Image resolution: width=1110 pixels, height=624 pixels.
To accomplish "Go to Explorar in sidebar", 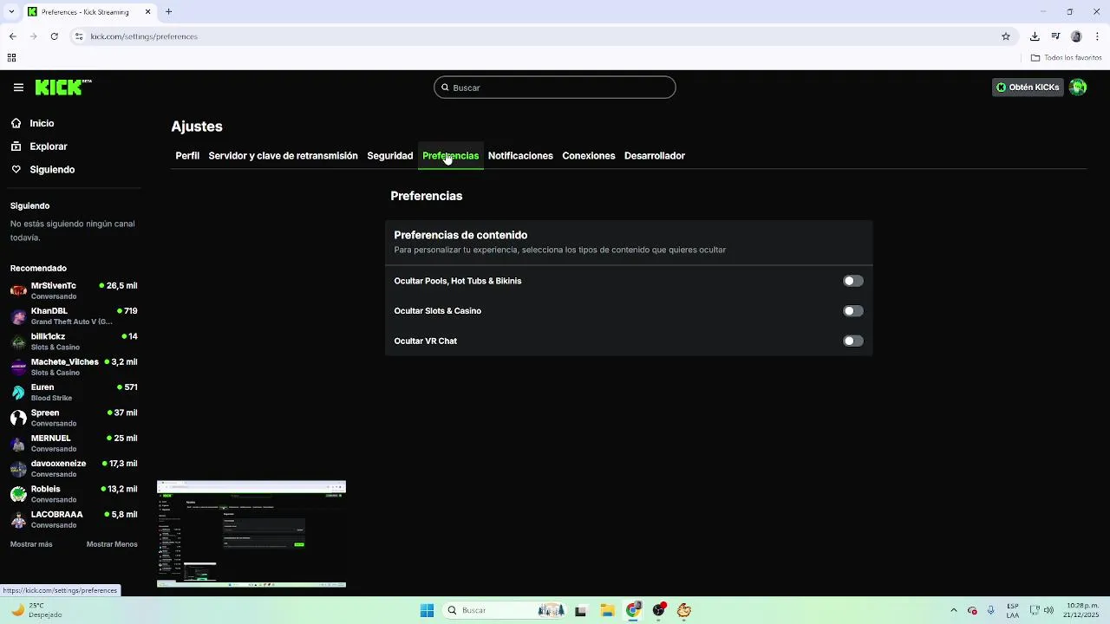I will 49,146.
